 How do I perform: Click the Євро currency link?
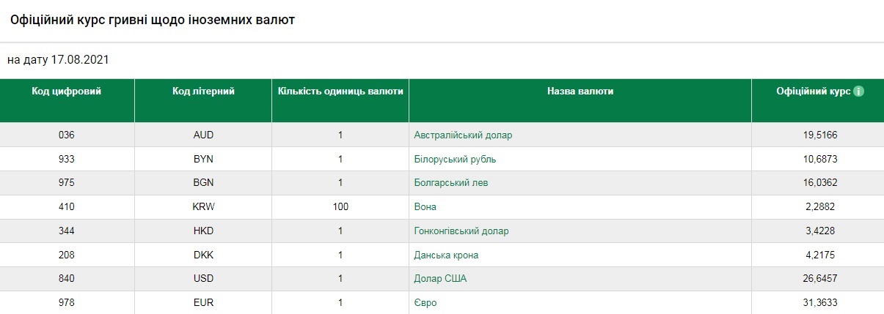pyautogui.click(x=425, y=302)
